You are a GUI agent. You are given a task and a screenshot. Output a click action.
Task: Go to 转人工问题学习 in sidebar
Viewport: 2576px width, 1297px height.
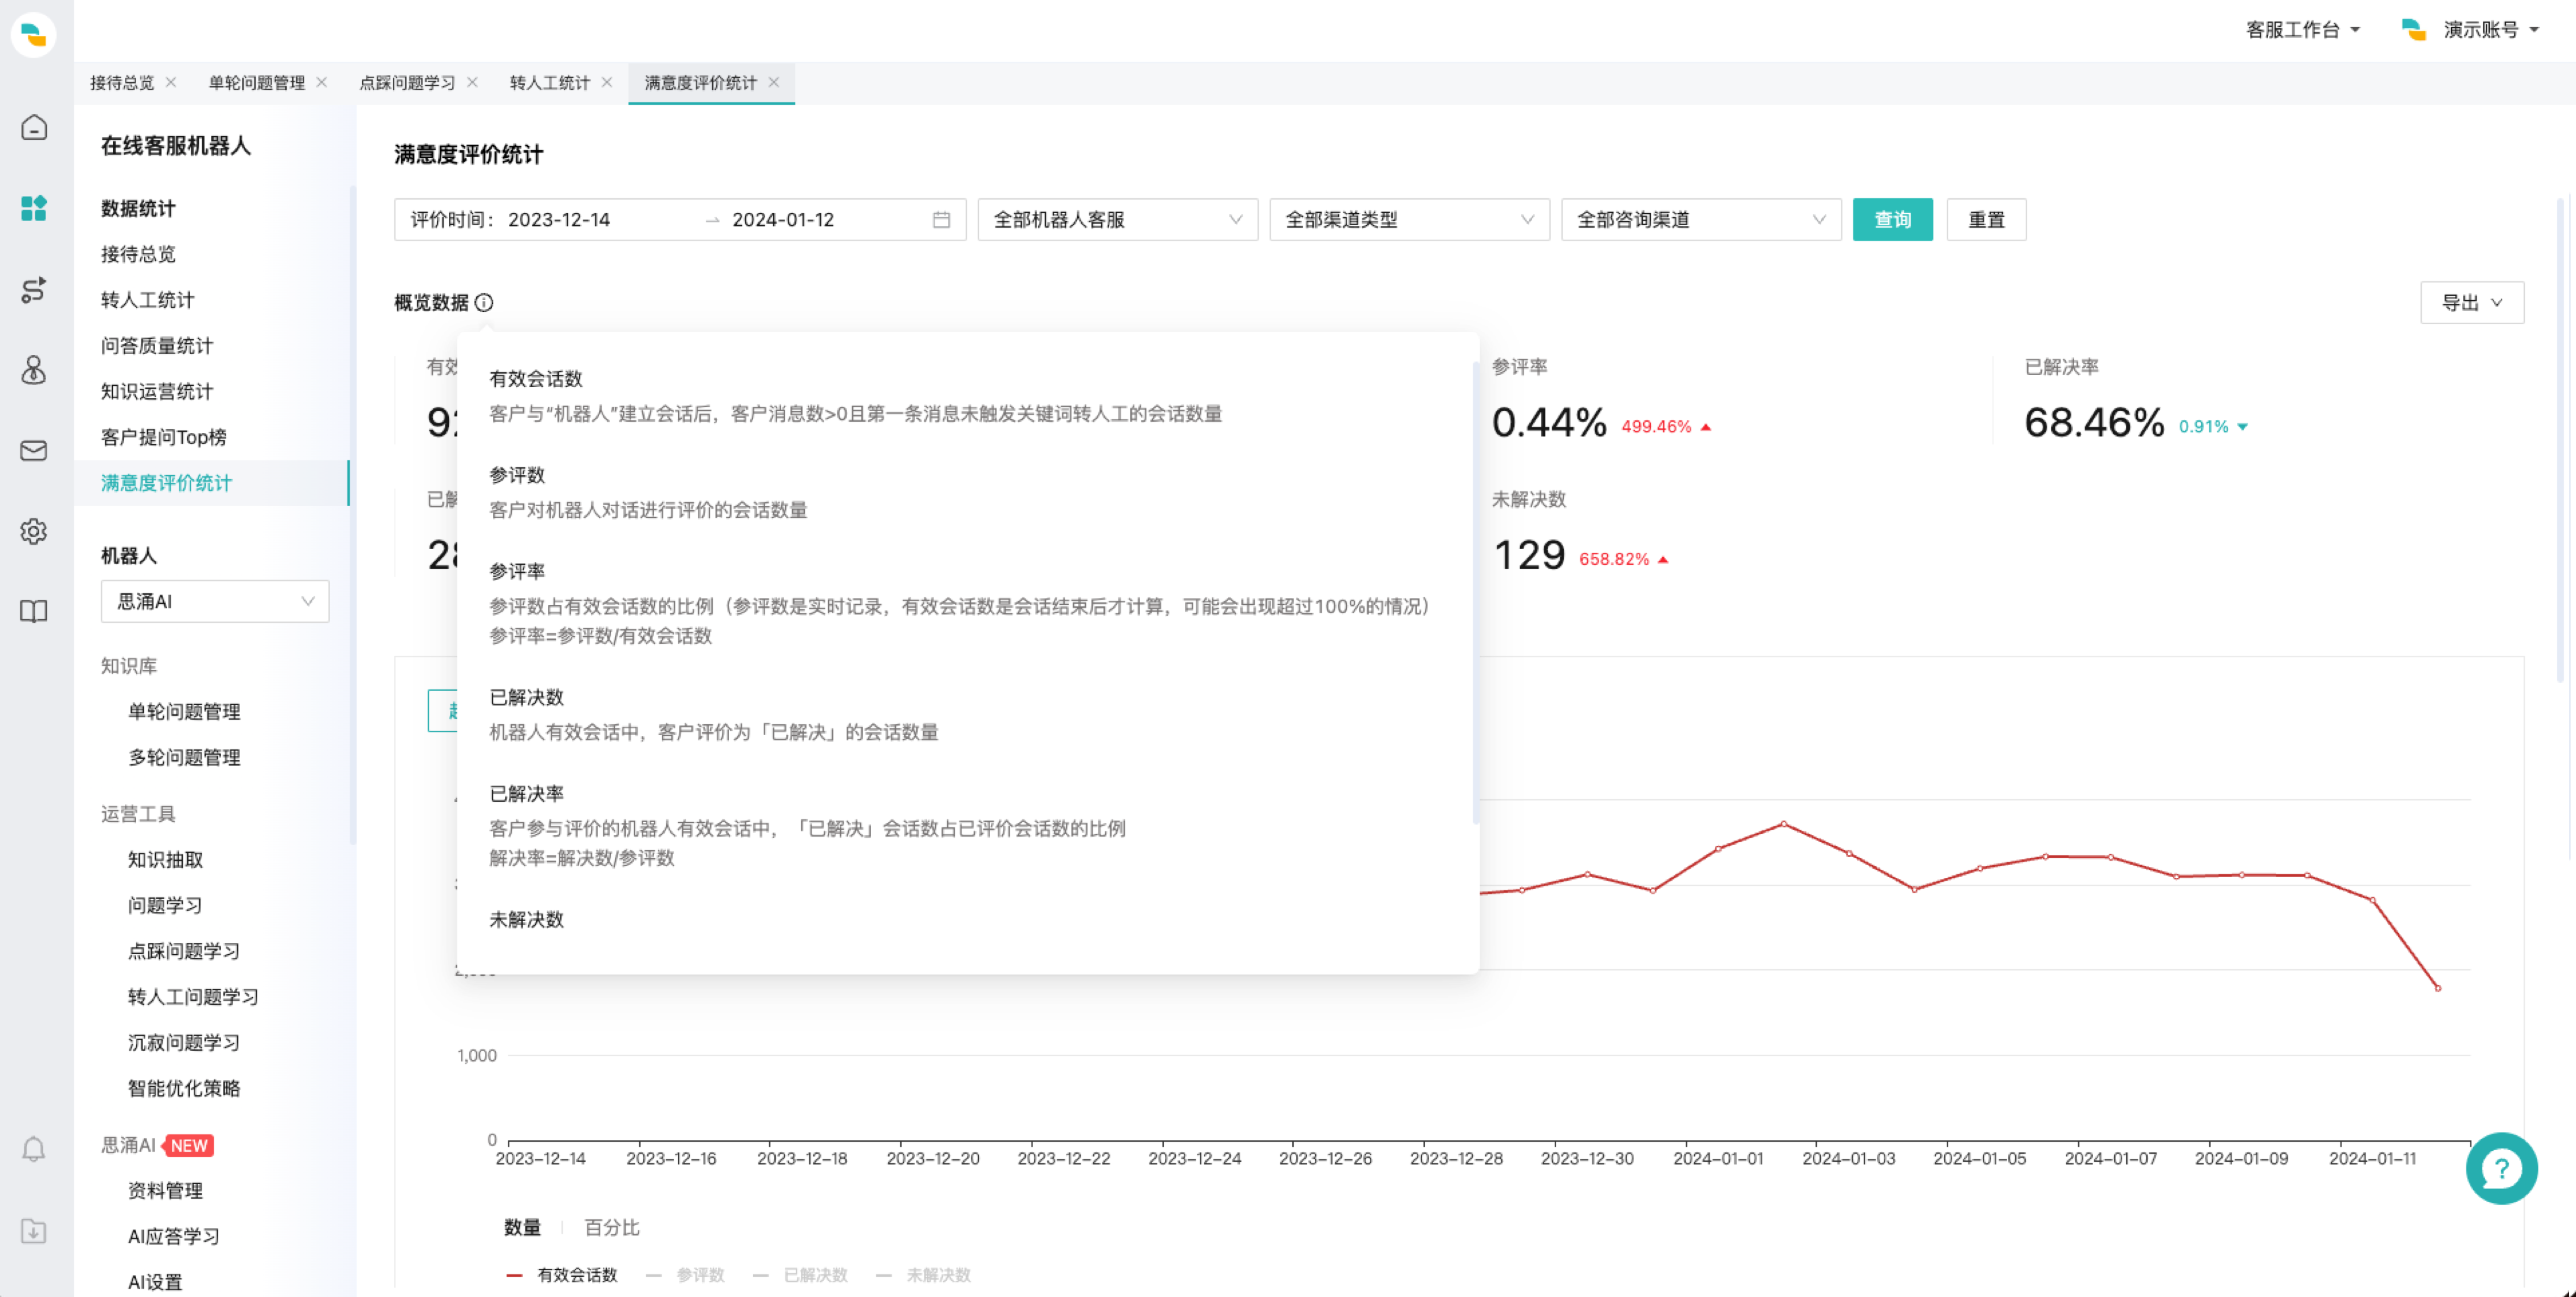[x=193, y=996]
